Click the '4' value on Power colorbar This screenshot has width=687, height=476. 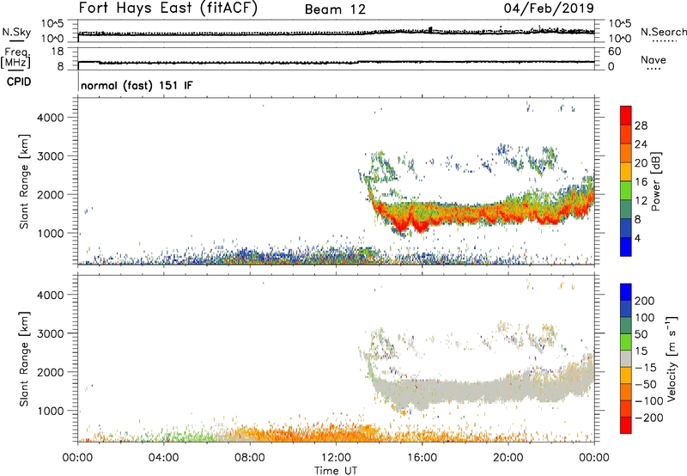(x=637, y=239)
